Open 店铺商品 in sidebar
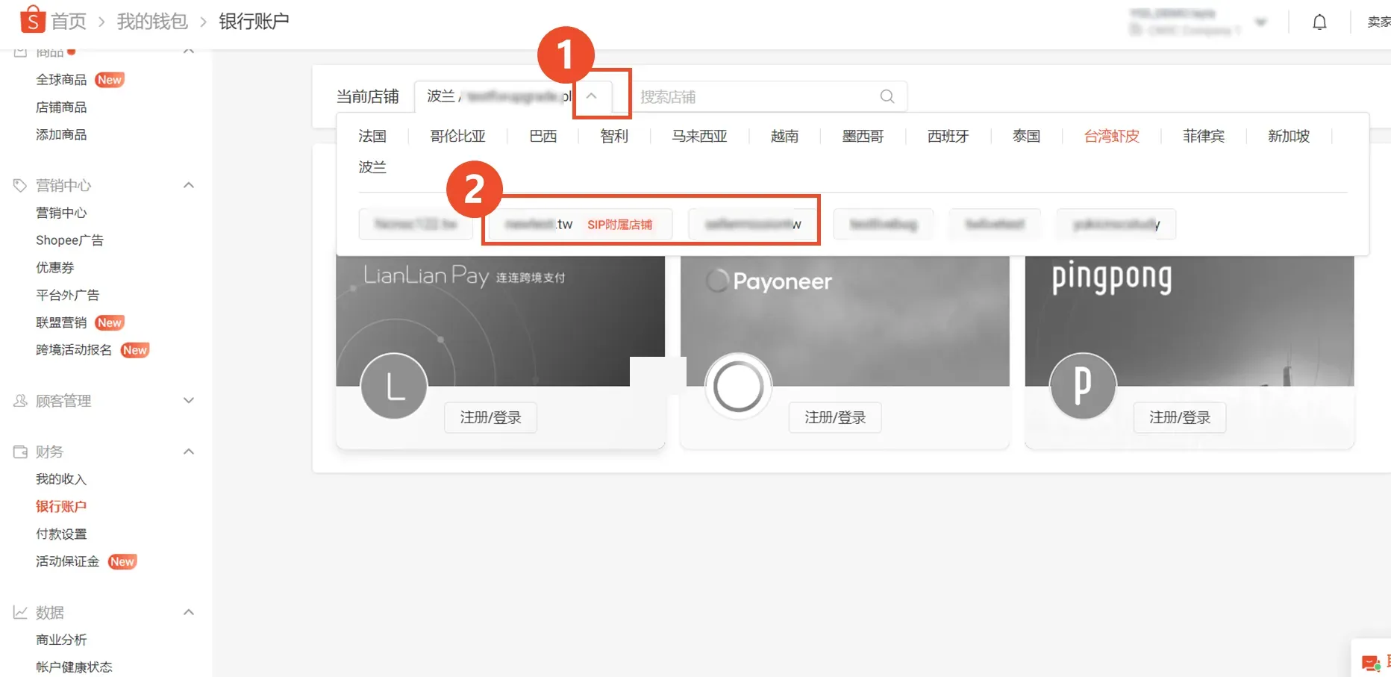Viewport: 1391px width, 677px height. [x=61, y=107]
